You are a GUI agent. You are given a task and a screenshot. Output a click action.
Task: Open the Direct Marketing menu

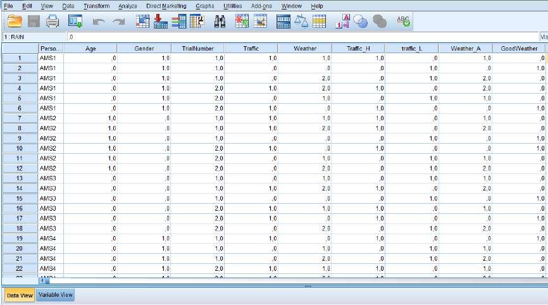tap(166, 6)
